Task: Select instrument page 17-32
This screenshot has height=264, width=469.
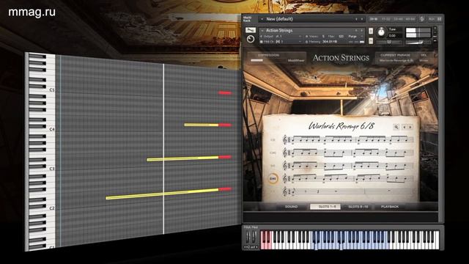Action: tap(386, 19)
